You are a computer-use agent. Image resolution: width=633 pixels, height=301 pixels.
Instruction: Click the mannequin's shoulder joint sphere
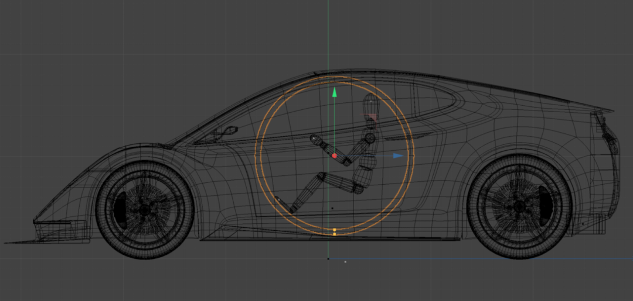[370, 138]
